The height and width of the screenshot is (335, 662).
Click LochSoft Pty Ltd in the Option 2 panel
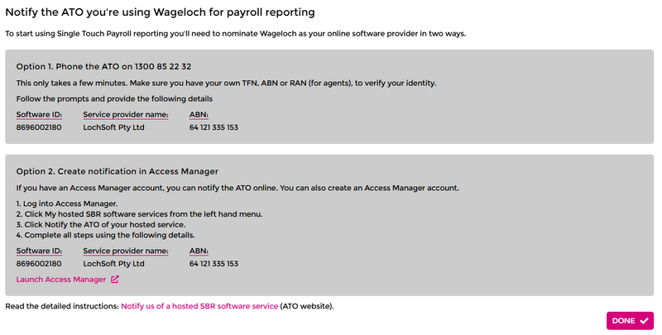click(x=114, y=264)
